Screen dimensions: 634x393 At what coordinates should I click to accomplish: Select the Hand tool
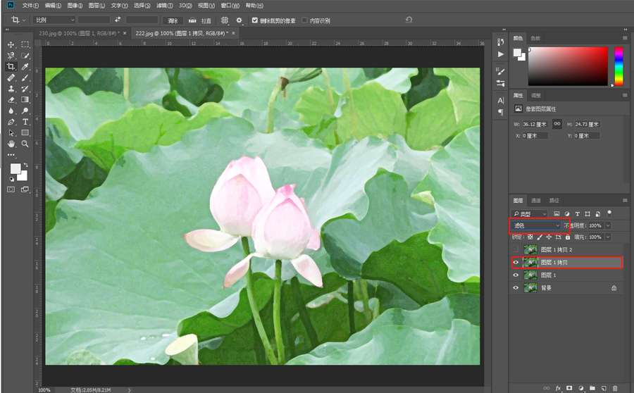click(x=11, y=144)
